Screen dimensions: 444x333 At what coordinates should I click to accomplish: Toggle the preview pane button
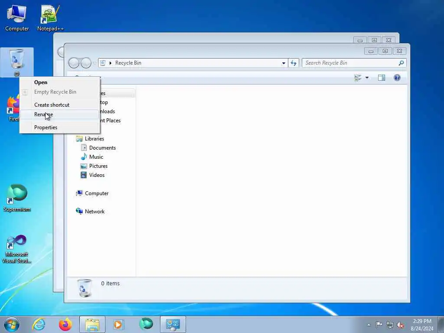click(382, 78)
